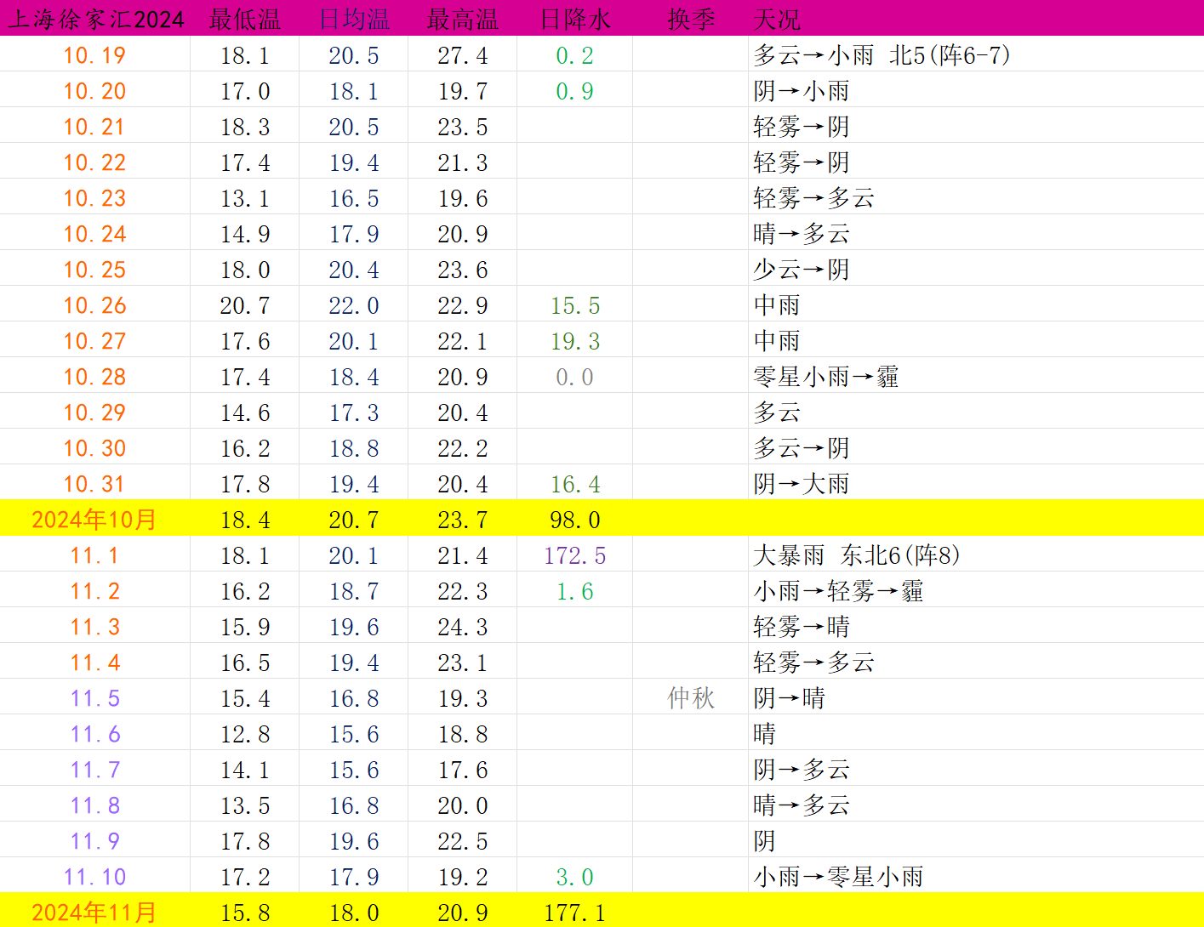
Task: Select the 日均温 column header
Action: (354, 19)
